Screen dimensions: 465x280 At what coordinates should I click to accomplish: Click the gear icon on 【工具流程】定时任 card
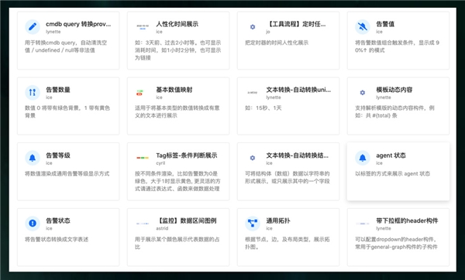click(253, 27)
